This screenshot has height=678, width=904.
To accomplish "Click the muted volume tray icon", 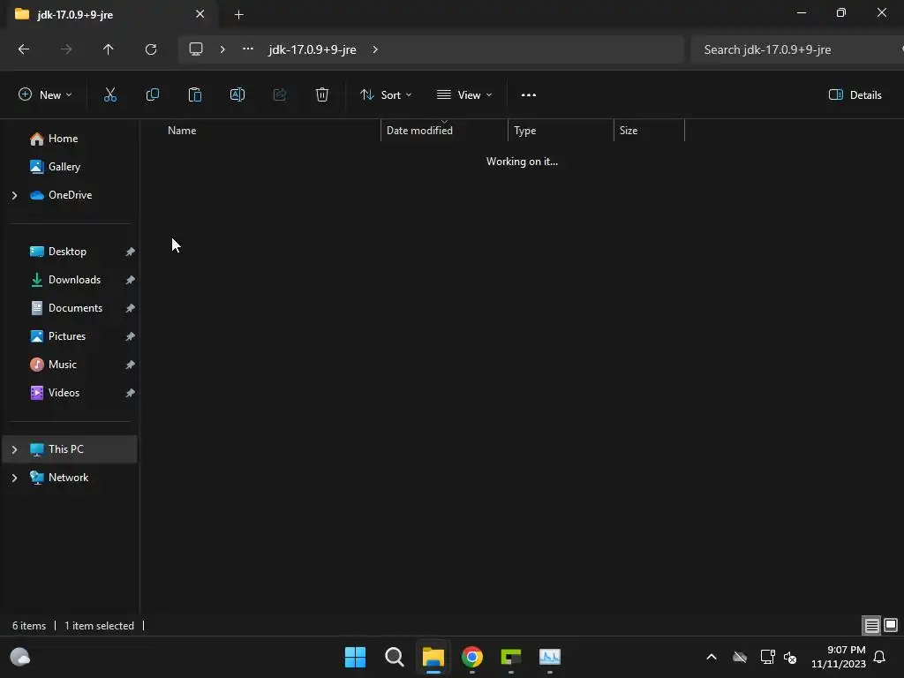I will [x=790, y=657].
